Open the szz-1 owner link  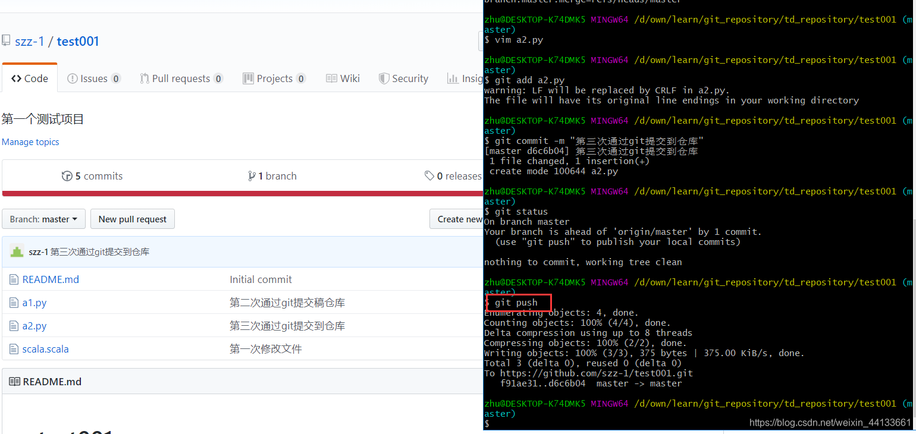pos(30,41)
